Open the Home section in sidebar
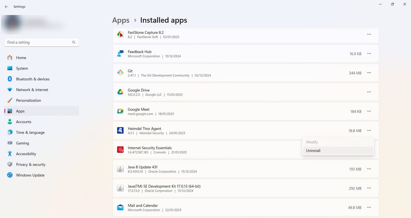The image size is (411, 218). click(x=41, y=58)
